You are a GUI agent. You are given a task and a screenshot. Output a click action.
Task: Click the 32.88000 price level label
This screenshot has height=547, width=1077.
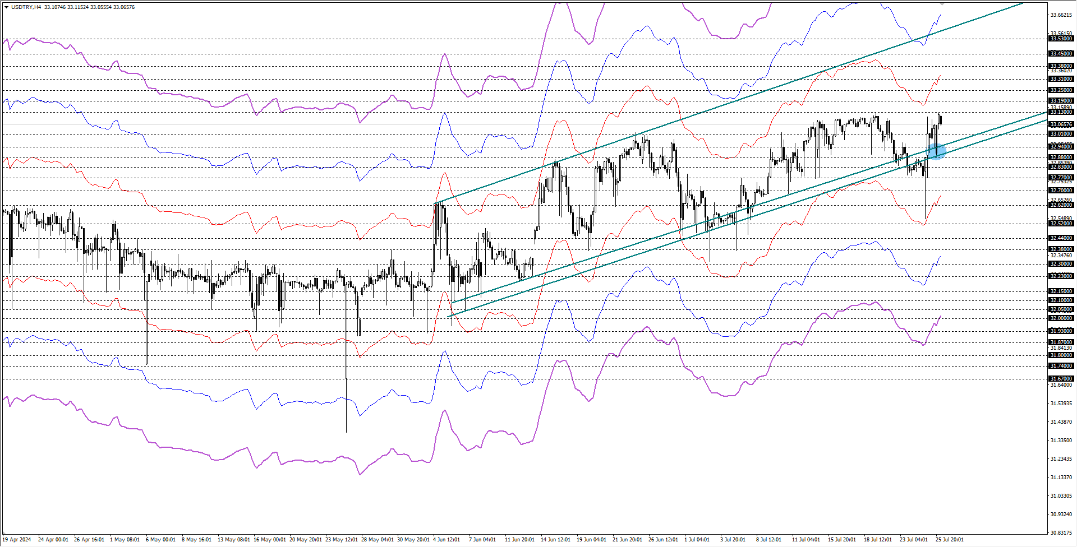click(x=1061, y=157)
